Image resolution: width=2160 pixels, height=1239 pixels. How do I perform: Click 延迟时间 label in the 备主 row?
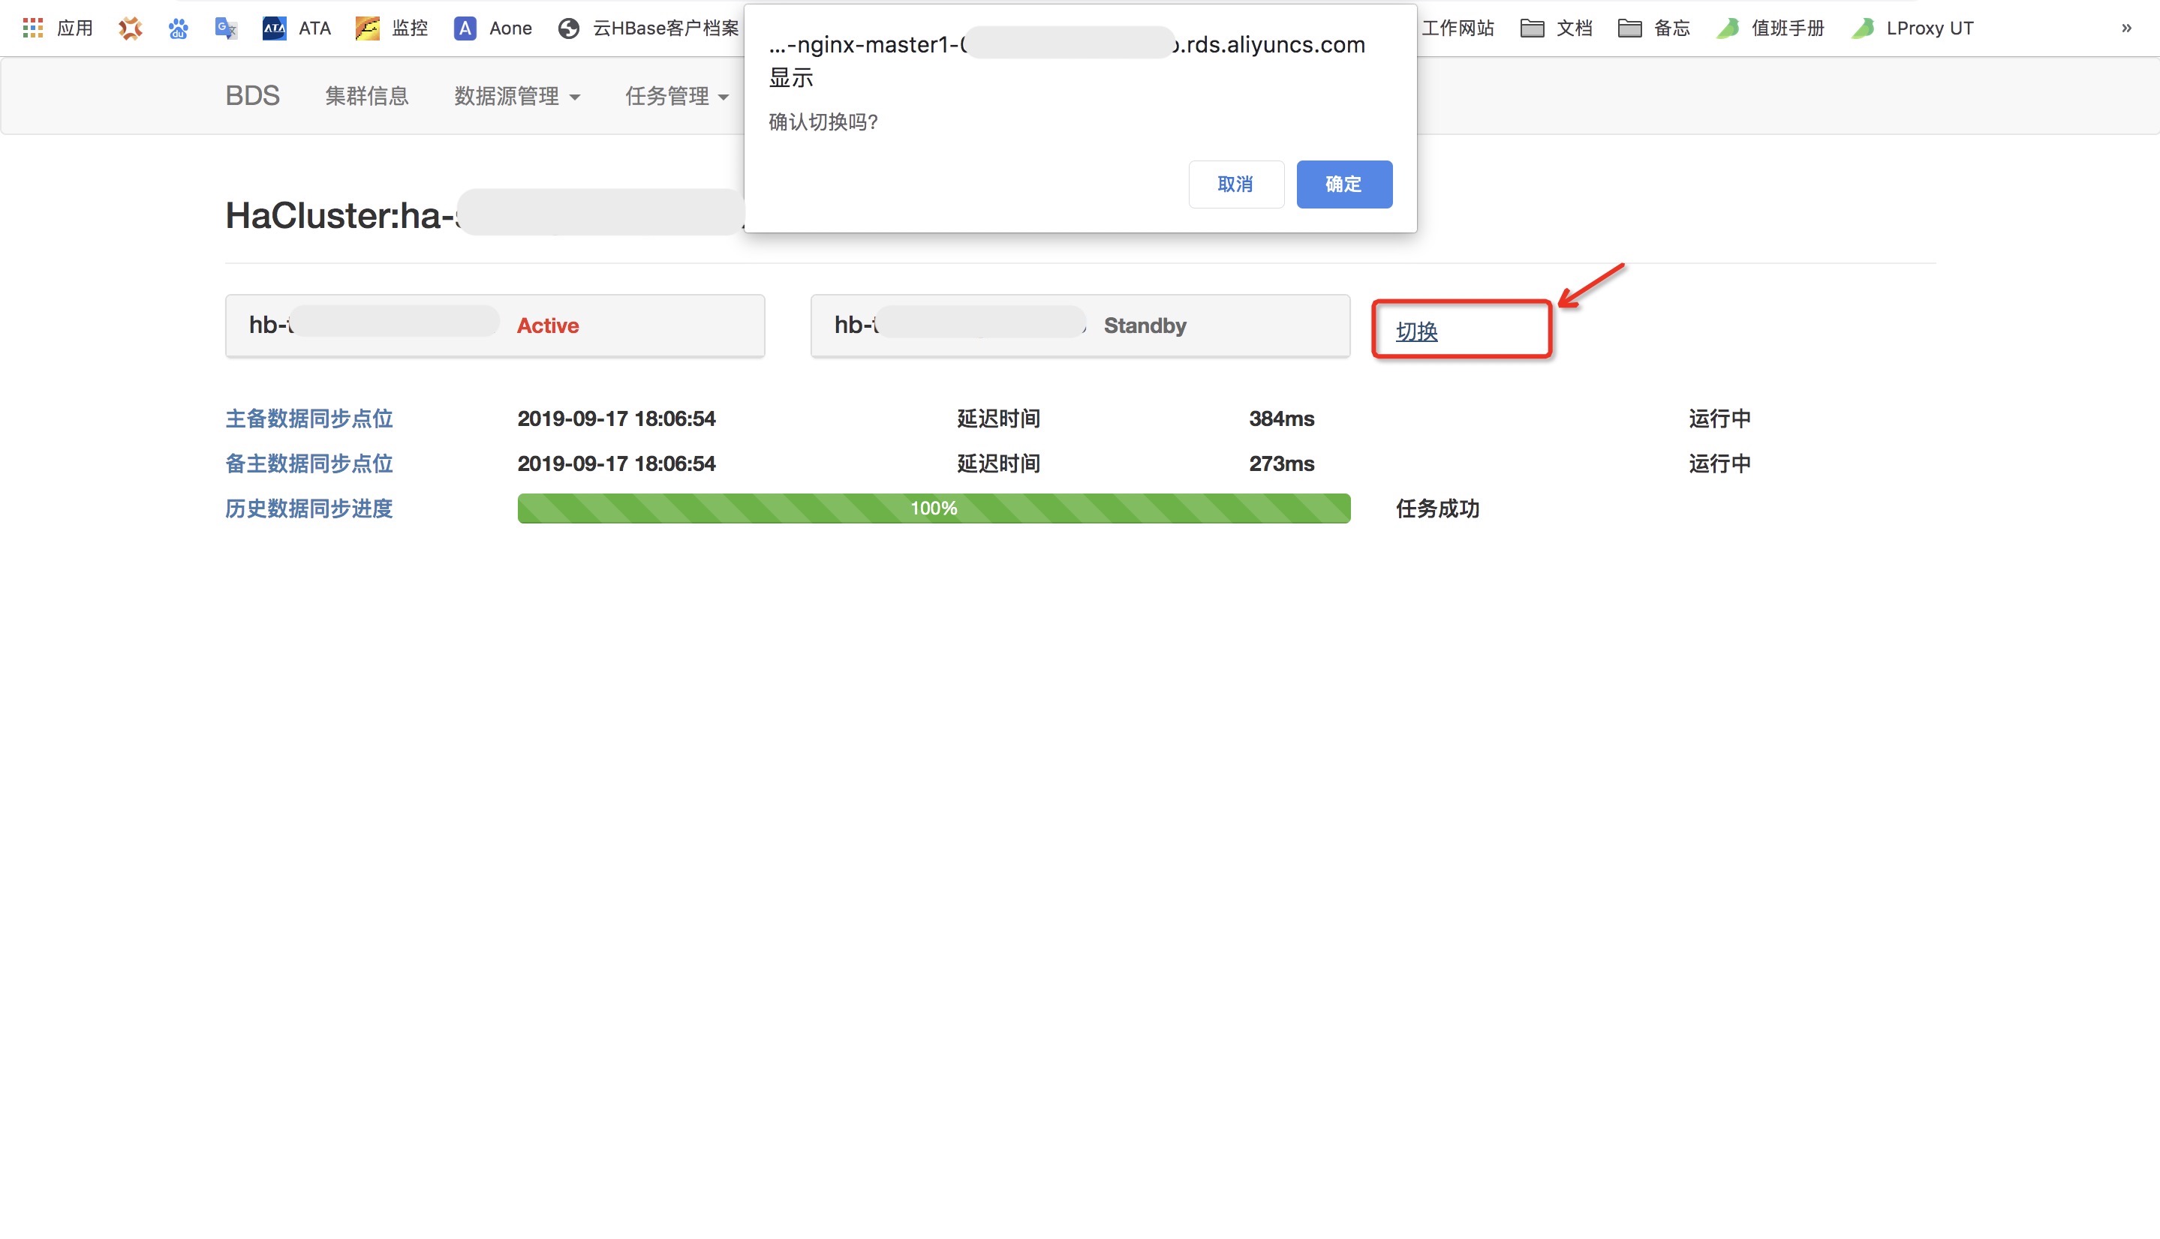(998, 463)
